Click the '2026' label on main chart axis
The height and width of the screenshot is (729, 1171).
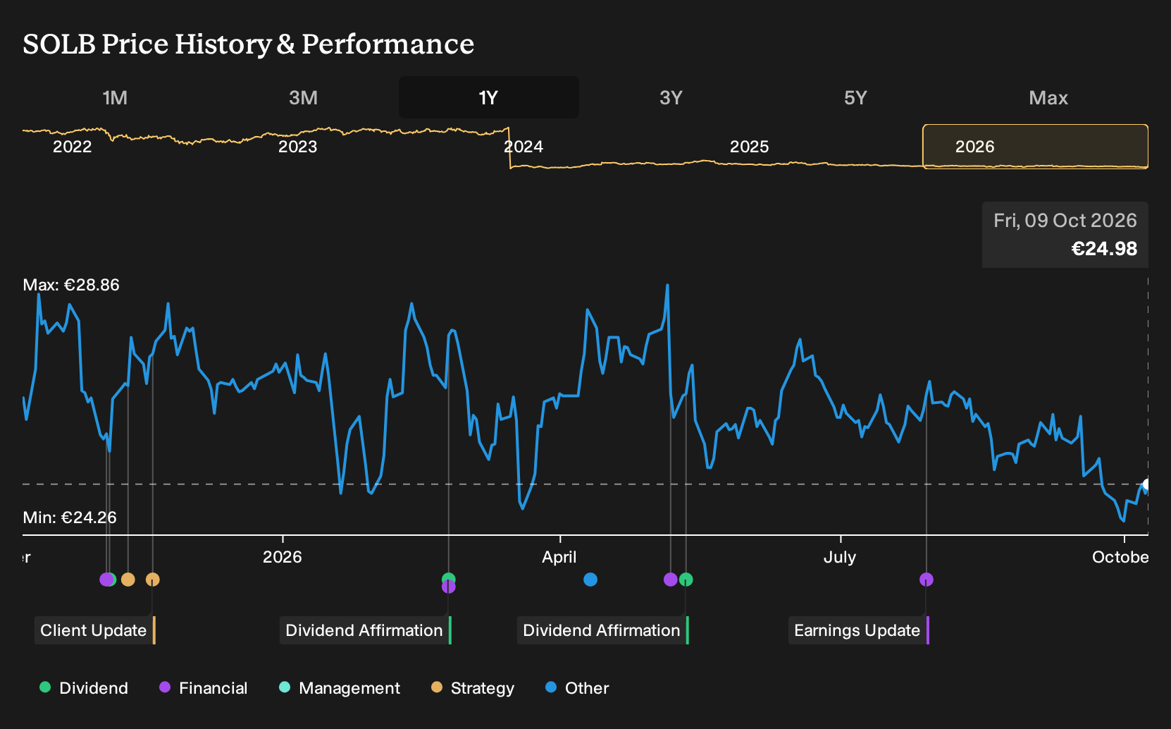283,557
